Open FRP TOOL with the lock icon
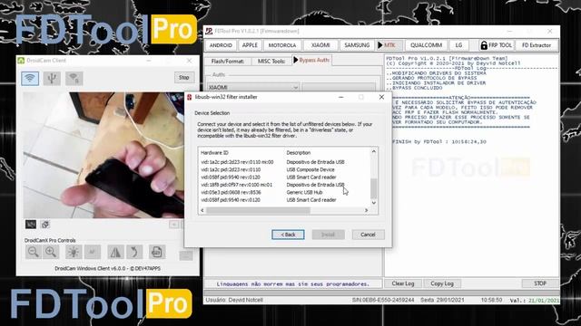This screenshot has width=581, height=326. click(497, 45)
